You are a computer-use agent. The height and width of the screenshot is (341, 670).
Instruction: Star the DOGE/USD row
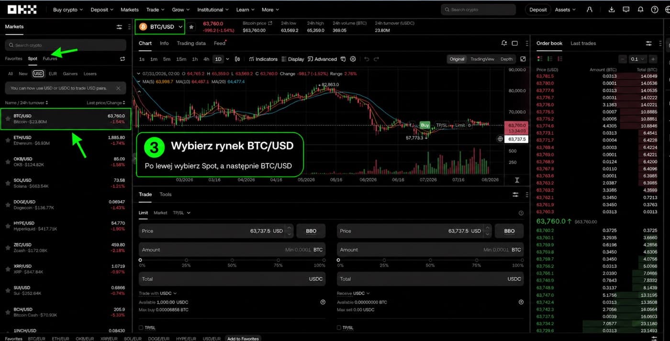[8, 205]
